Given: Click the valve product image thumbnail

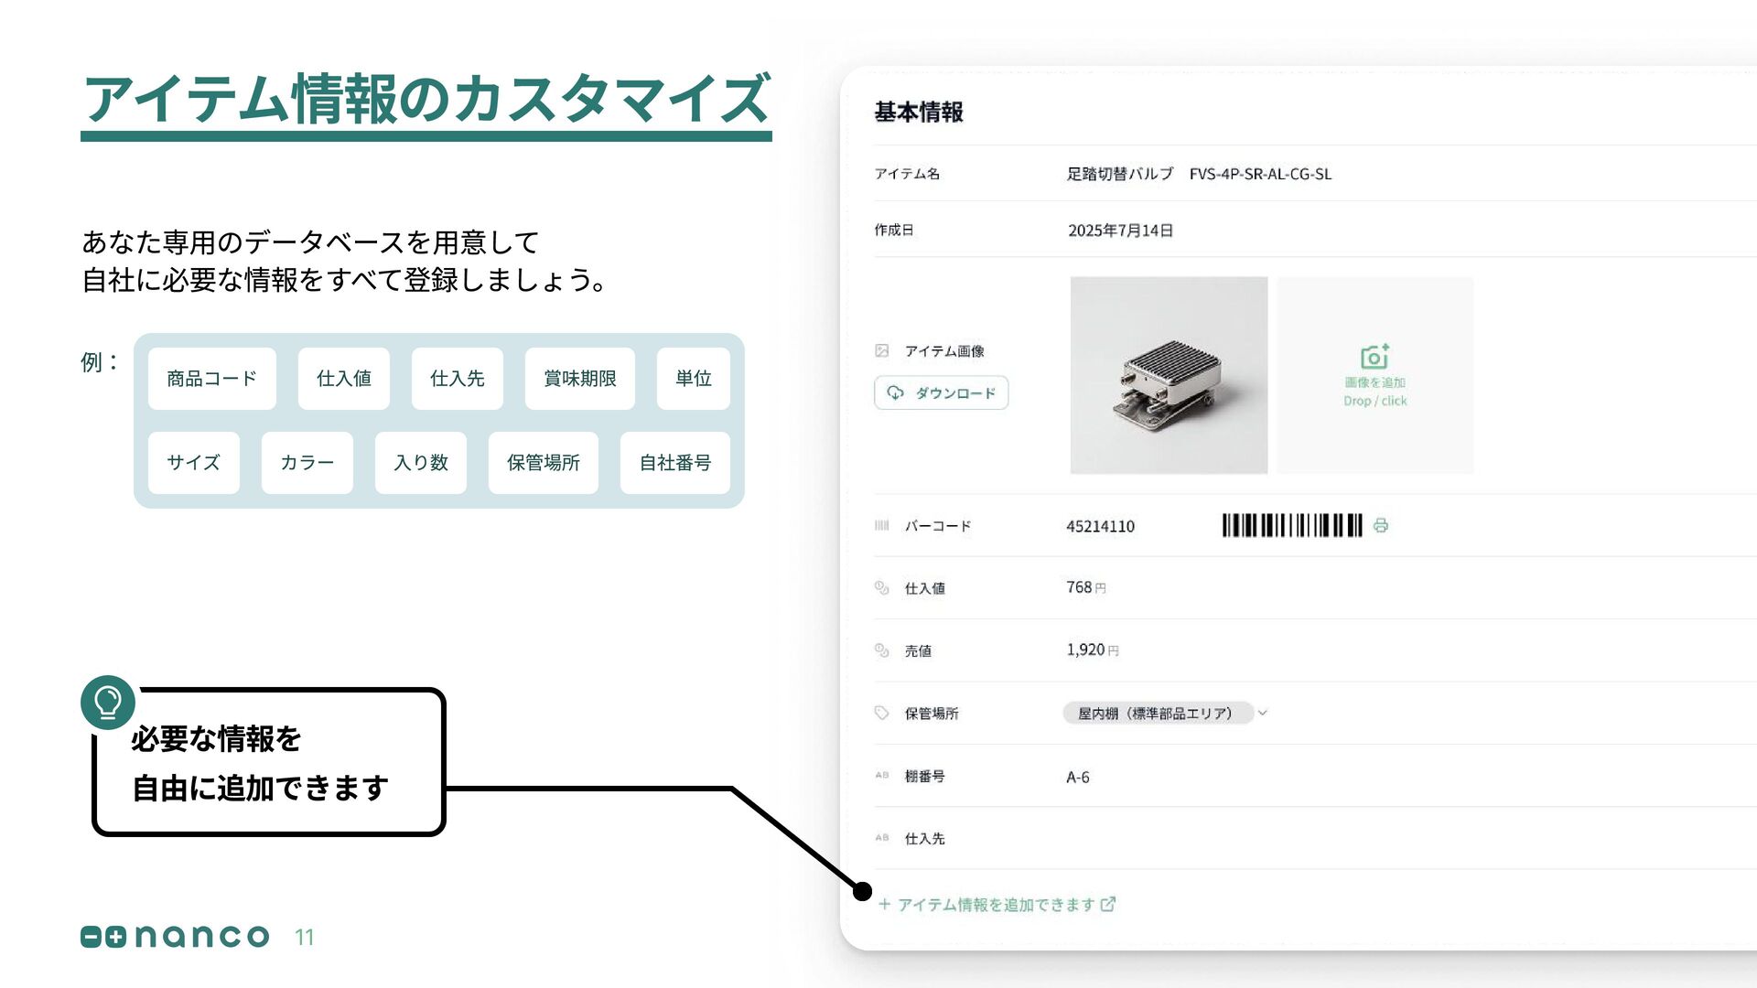Looking at the screenshot, I should point(1169,375).
